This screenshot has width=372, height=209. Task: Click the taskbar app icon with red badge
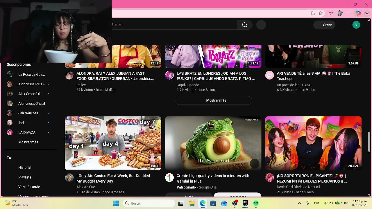click(235, 203)
